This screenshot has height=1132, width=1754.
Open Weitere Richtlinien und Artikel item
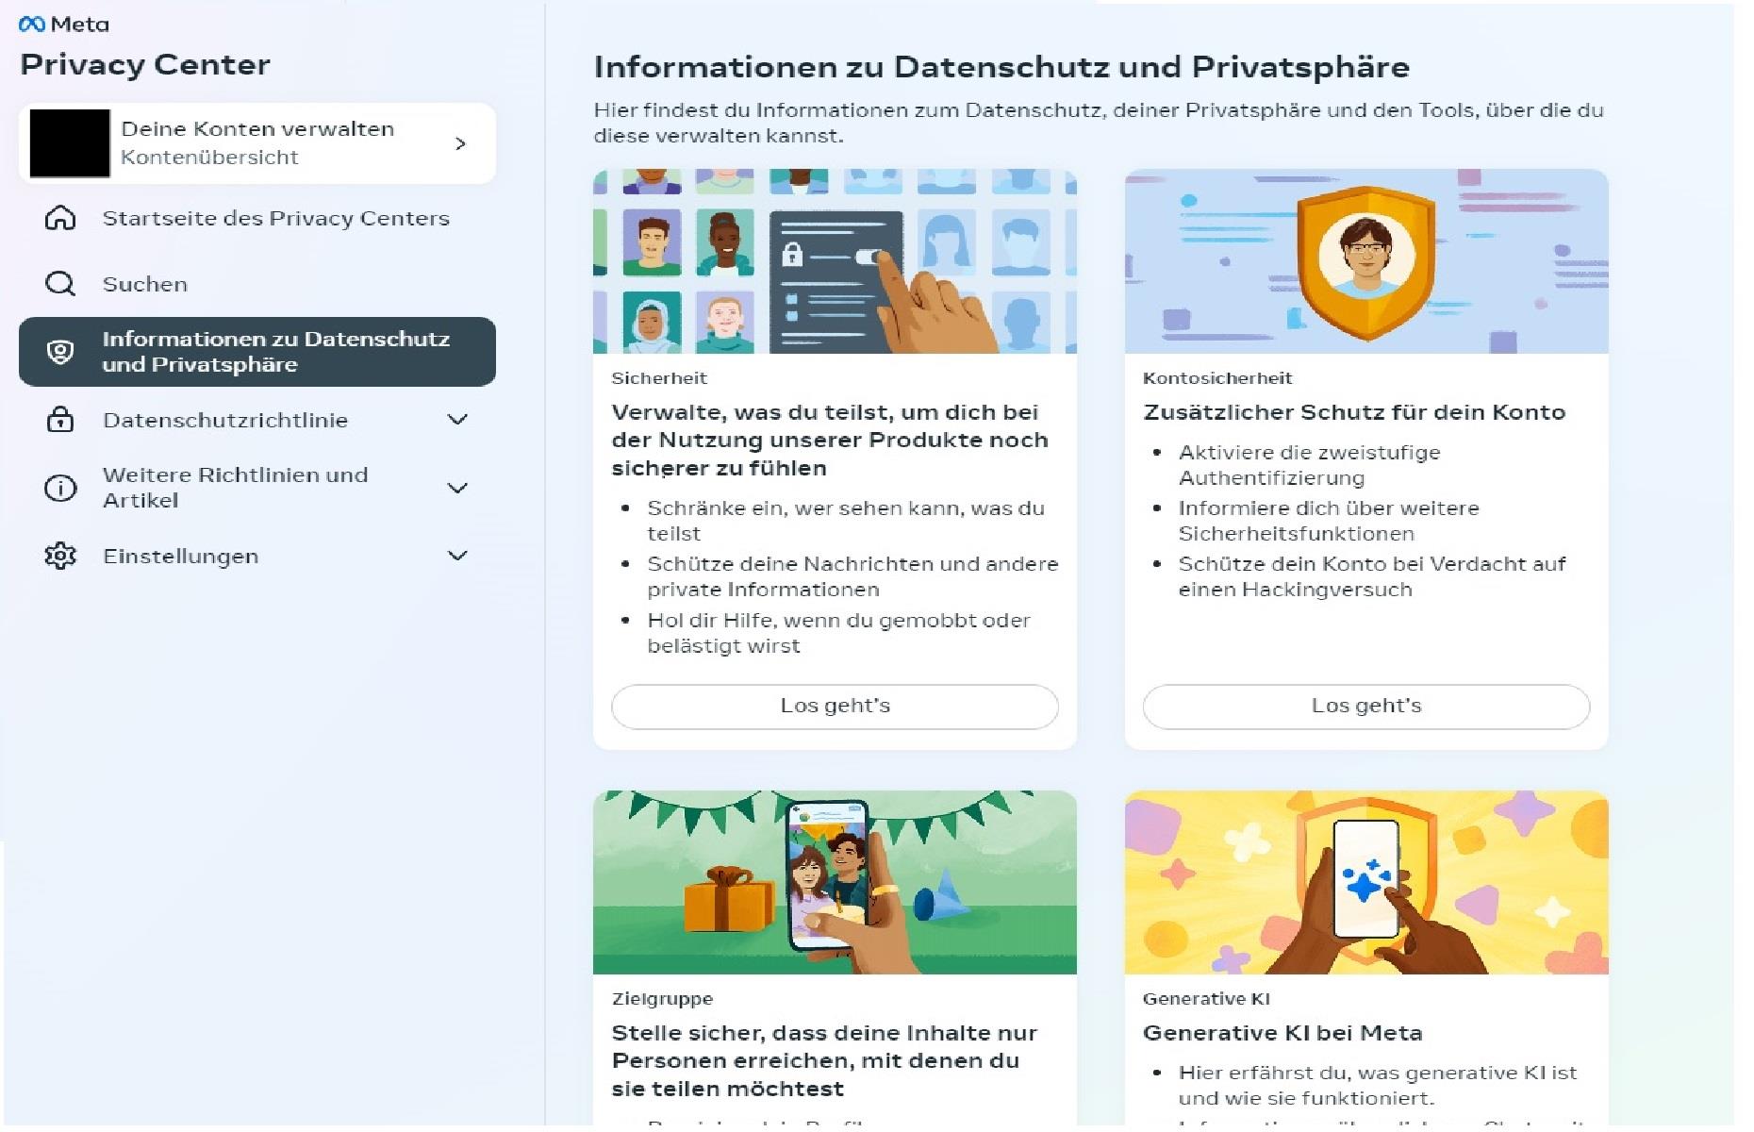click(x=257, y=488)
